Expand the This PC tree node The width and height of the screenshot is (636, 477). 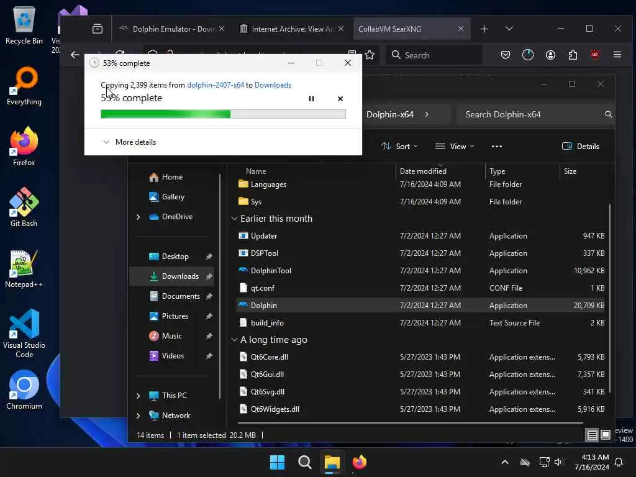coord(138,396)
